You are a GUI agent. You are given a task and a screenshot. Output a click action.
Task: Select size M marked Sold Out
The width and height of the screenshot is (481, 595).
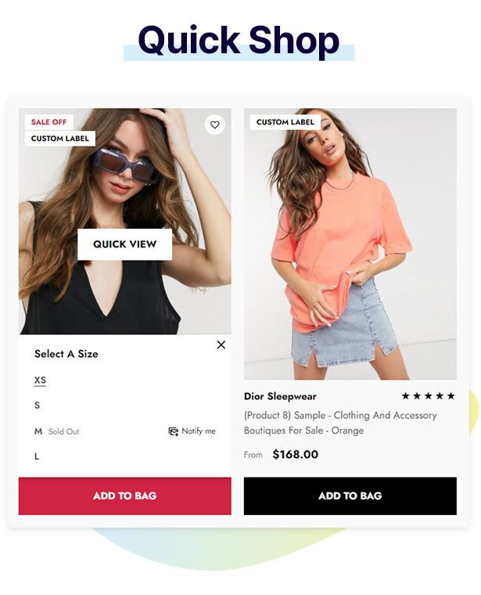(38, 431)
